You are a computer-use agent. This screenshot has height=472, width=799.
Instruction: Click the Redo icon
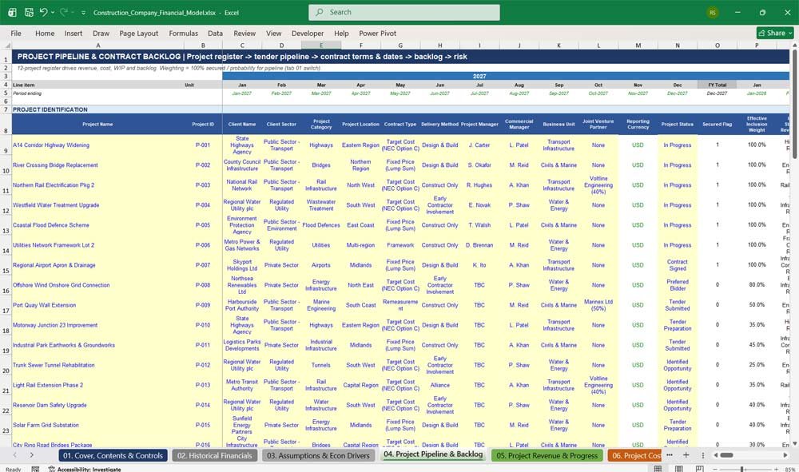point(64,12)
